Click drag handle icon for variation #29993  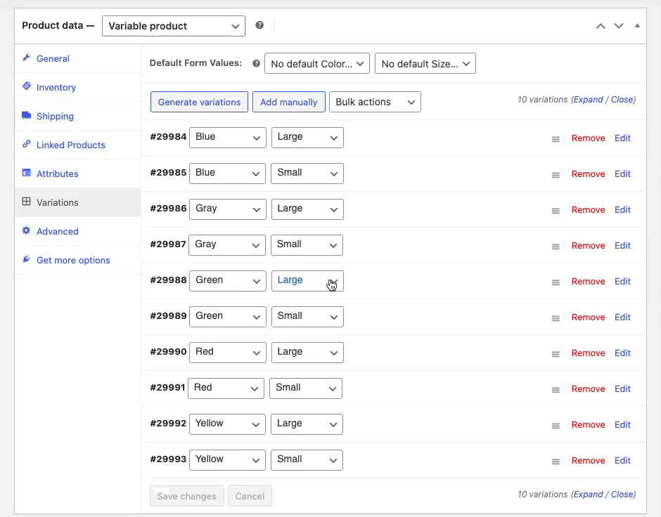[x=556, y=462]
